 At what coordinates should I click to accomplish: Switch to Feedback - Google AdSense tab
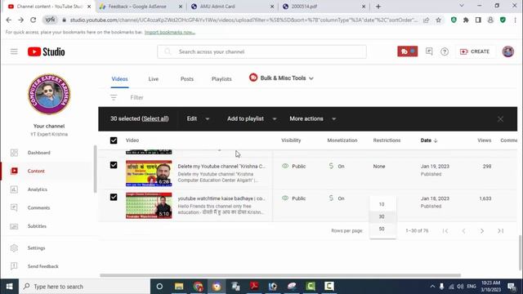(140, 7)
